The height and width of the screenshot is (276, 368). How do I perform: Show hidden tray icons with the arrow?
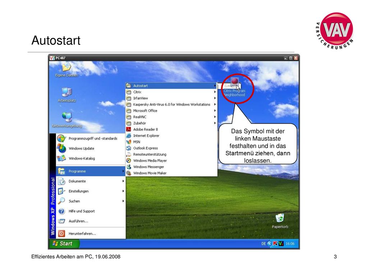[x=270, y=244]
